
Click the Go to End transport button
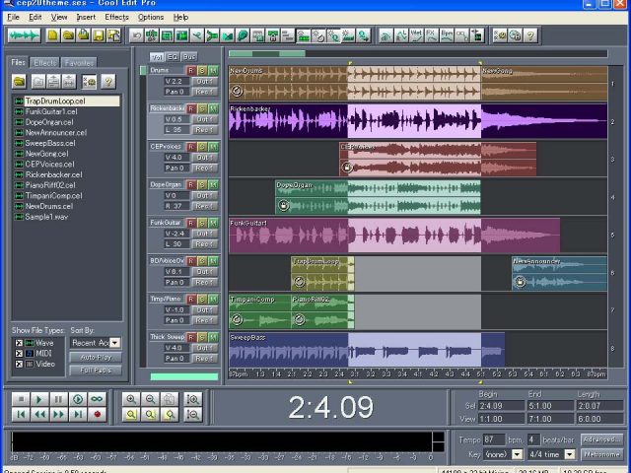pyautogui.click(x=78, y=415)
